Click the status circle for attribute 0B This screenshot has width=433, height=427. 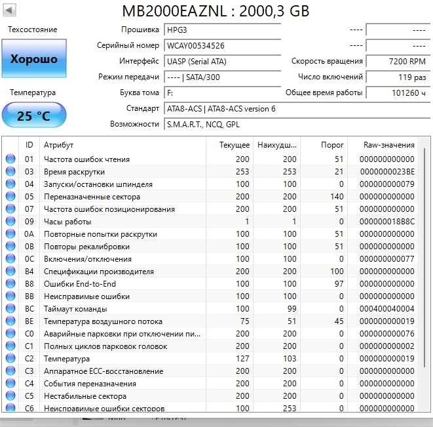coord(10,247)
